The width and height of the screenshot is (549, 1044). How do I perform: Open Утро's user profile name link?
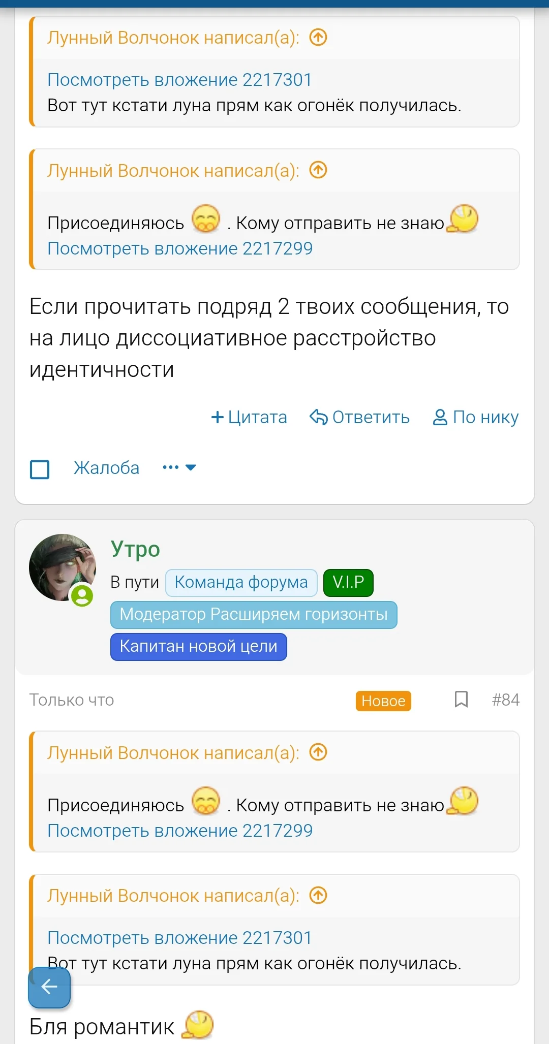(135, 549)
